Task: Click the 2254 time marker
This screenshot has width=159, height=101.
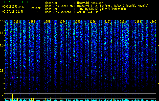Action: click(62, 22)
